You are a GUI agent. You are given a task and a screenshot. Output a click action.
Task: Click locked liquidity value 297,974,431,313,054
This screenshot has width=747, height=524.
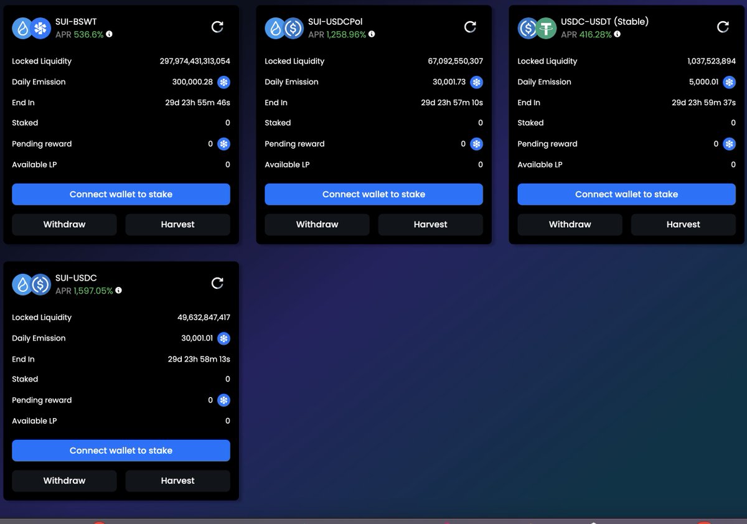point(195,61)
